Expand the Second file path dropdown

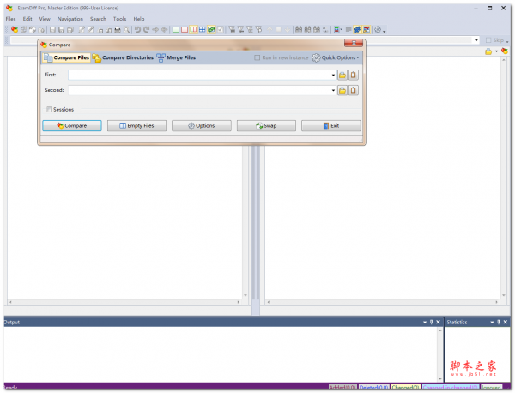(333, 90)
